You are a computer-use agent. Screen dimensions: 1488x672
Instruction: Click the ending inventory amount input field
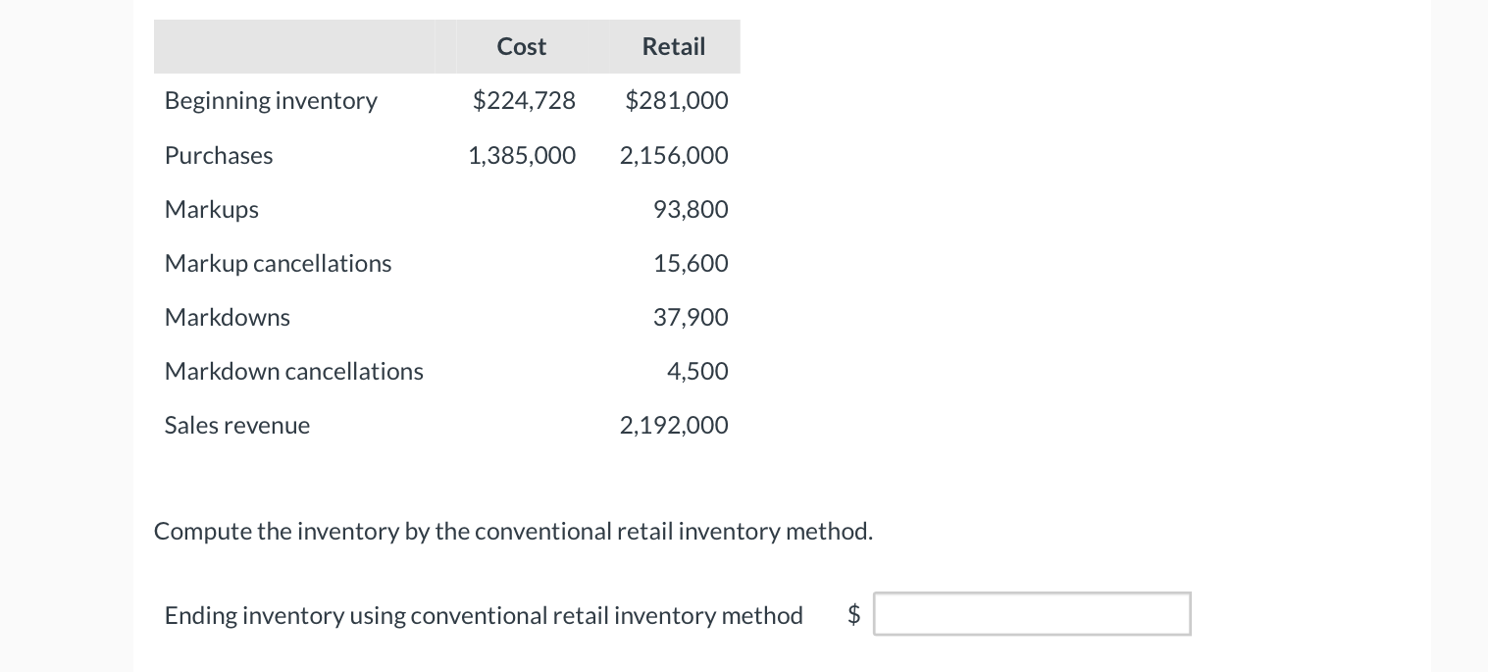pyautogui.click(x=1031, y=613)
